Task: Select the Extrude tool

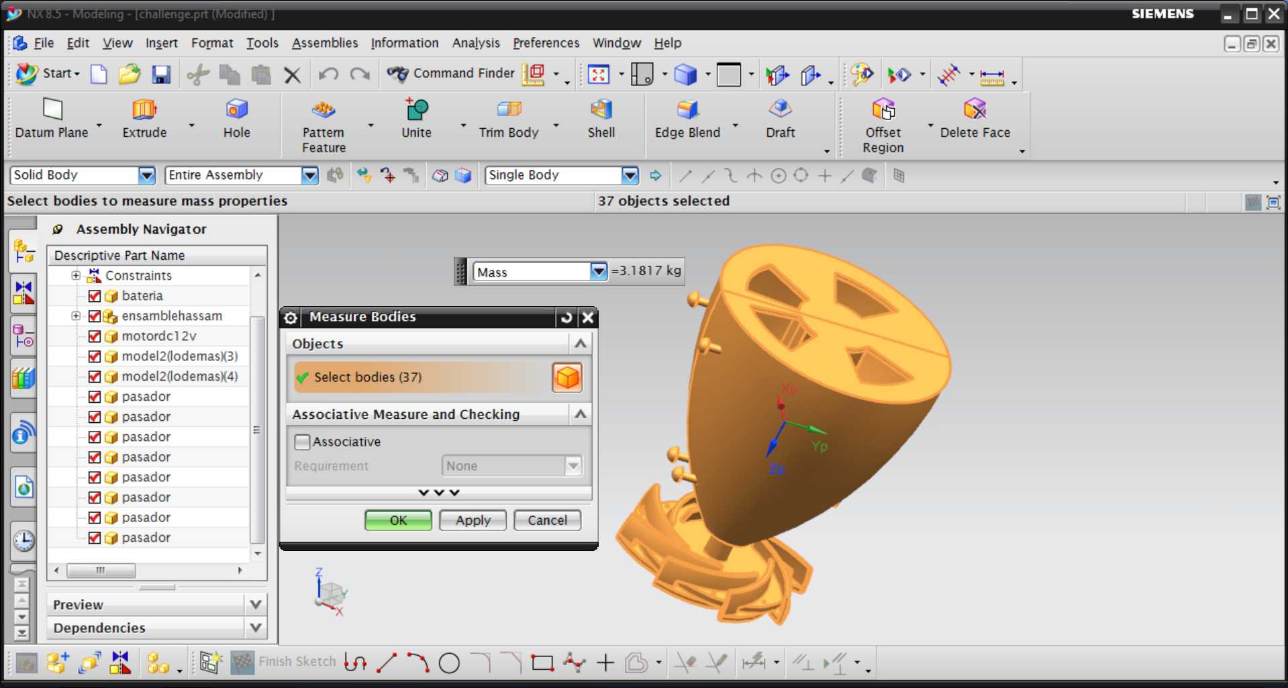Action: (144, 119)
